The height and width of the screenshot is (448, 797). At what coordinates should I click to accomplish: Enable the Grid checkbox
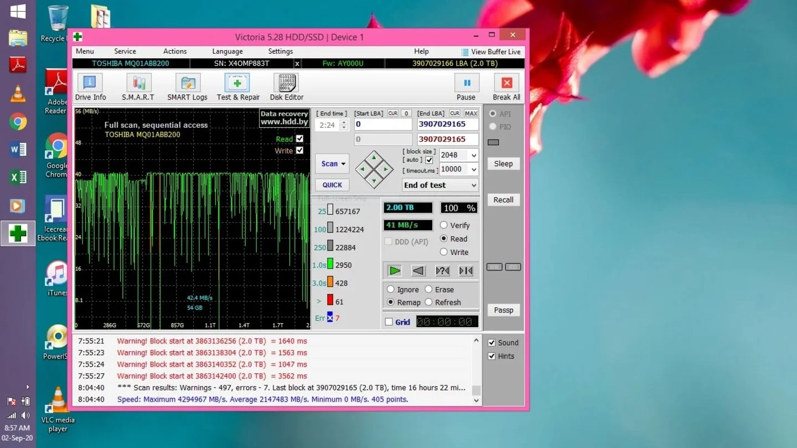coord(389,322)
